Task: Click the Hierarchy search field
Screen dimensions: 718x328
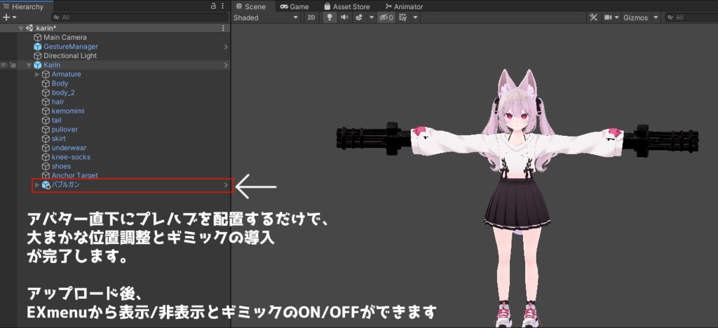Action: pyautogui.click(x=140, y=18)
